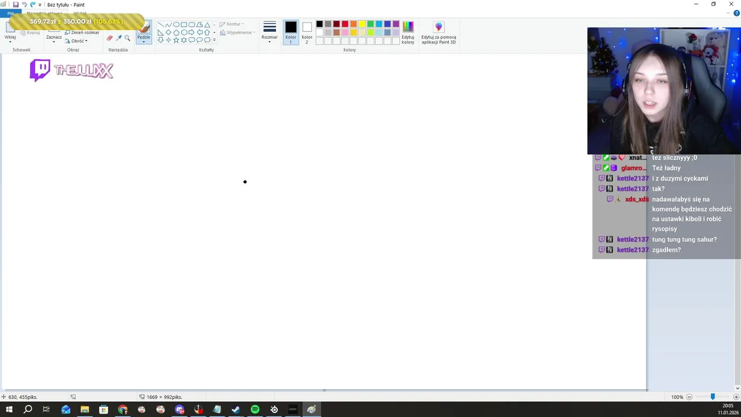Open Edytuj kolory color editor
The width and height of the screenshot is (741, 417).
pos(408,32)
